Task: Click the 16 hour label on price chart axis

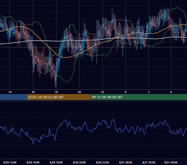Action: coord(33,92)
